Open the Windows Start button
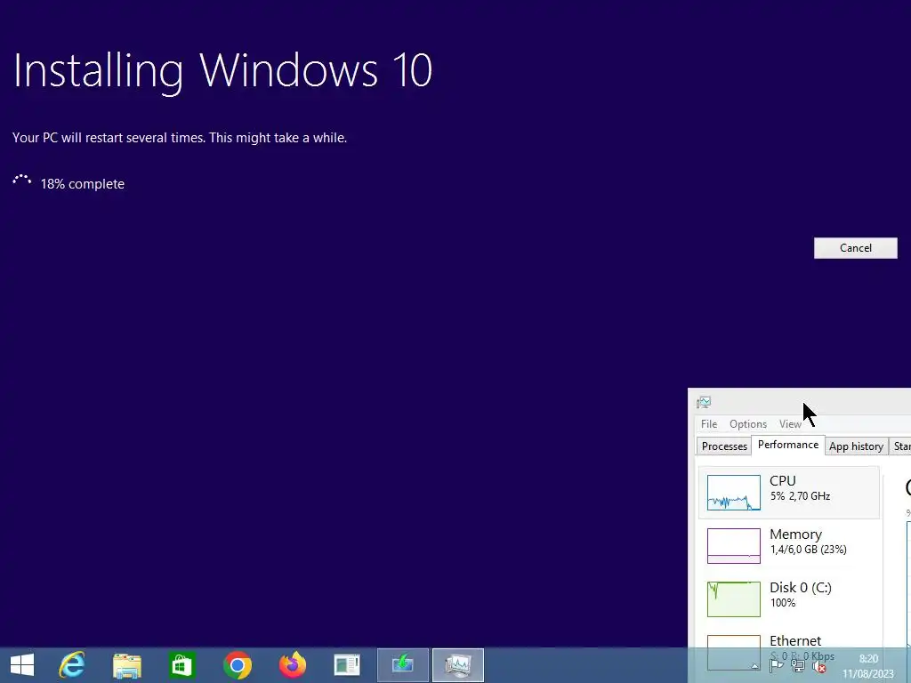Screen dimensions: 911x683 pos(22,665)
